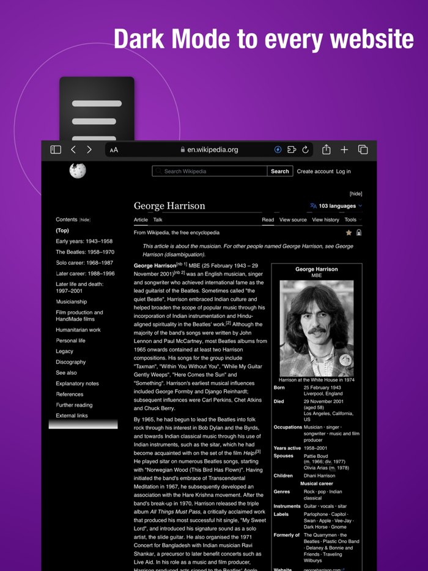This screenshot has height=571, width=428.
Task: Go to Musicianship section
Action: (x=72, y=301)
